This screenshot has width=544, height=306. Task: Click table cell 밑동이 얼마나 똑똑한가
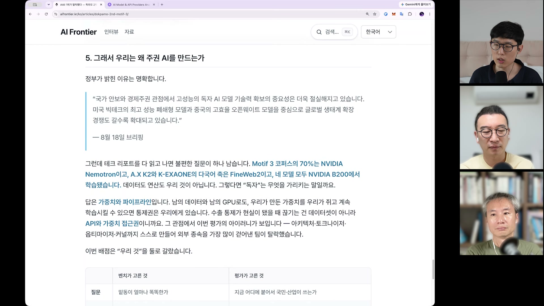pyautogui.click(x=143, y=292)
